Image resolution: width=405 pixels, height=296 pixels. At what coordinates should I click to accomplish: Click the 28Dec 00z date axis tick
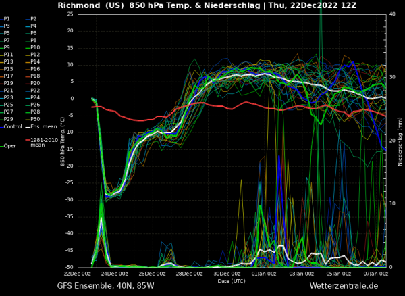click(x=189, y=274)
